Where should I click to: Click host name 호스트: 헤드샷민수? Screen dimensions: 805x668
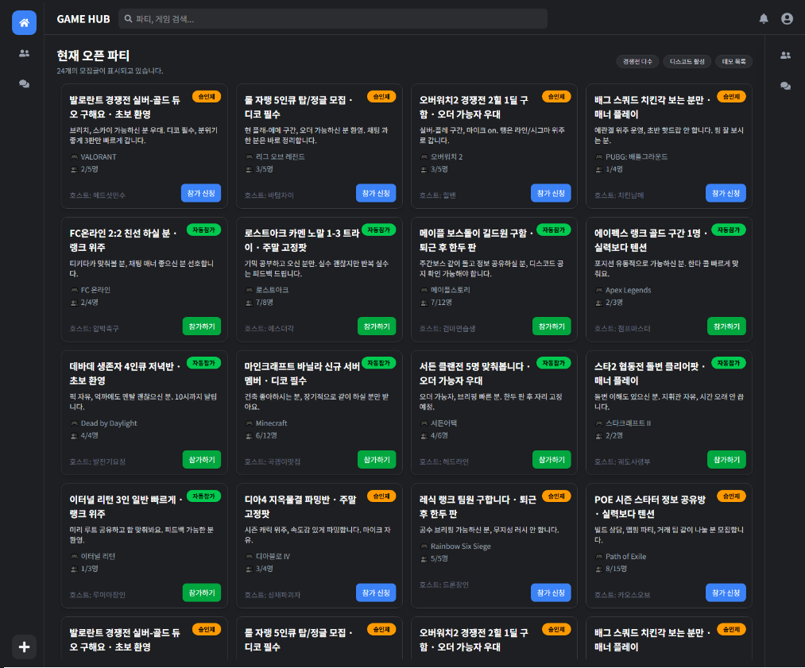tap(98, 195)
